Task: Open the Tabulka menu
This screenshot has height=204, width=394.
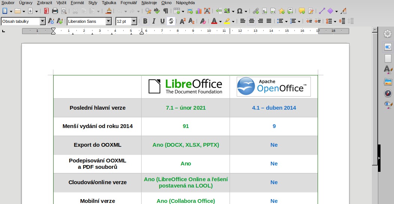Action: [x=109, y=3]
